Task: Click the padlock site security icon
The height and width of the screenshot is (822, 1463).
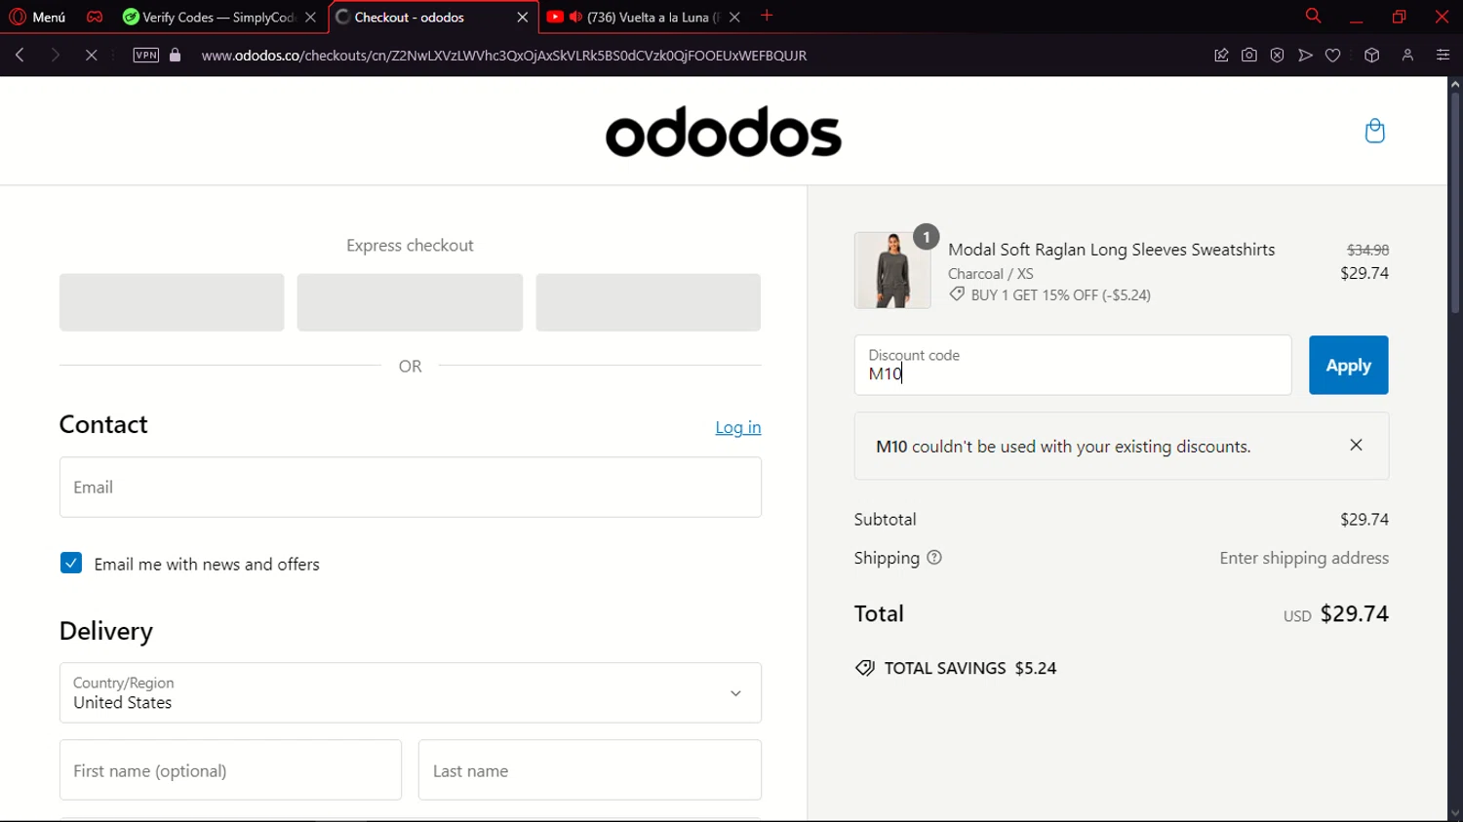Action: pyautogui.click(x=176, y=56)
